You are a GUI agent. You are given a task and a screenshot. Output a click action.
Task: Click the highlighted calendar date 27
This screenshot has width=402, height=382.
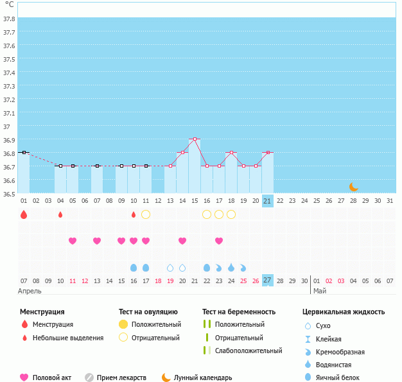(x=268, y=280)
